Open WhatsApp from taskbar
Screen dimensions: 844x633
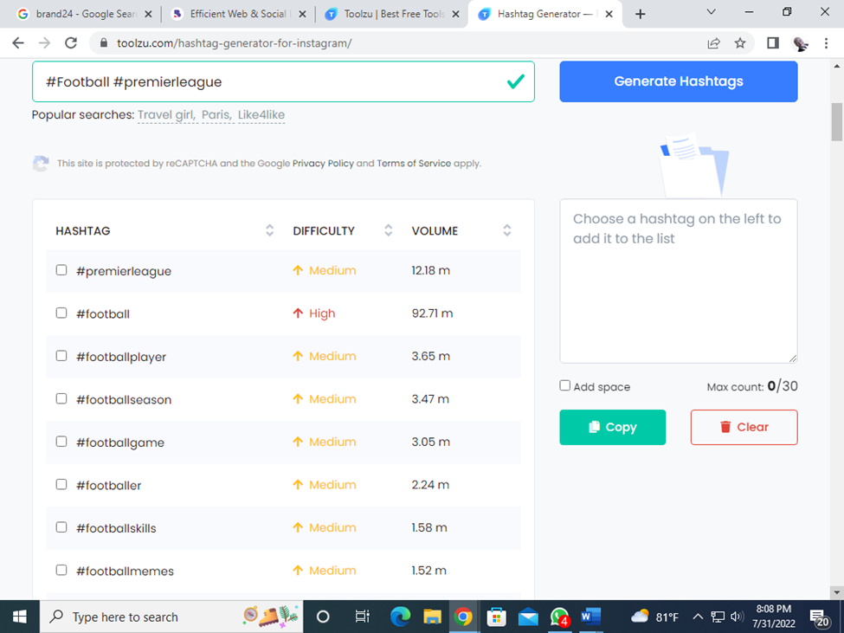tap(560, 617)
